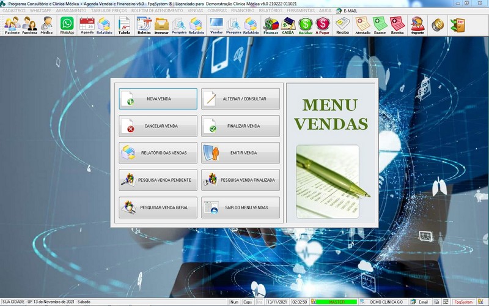Open the Vendas monitor toolbar icon

click(x=216, y=25)
